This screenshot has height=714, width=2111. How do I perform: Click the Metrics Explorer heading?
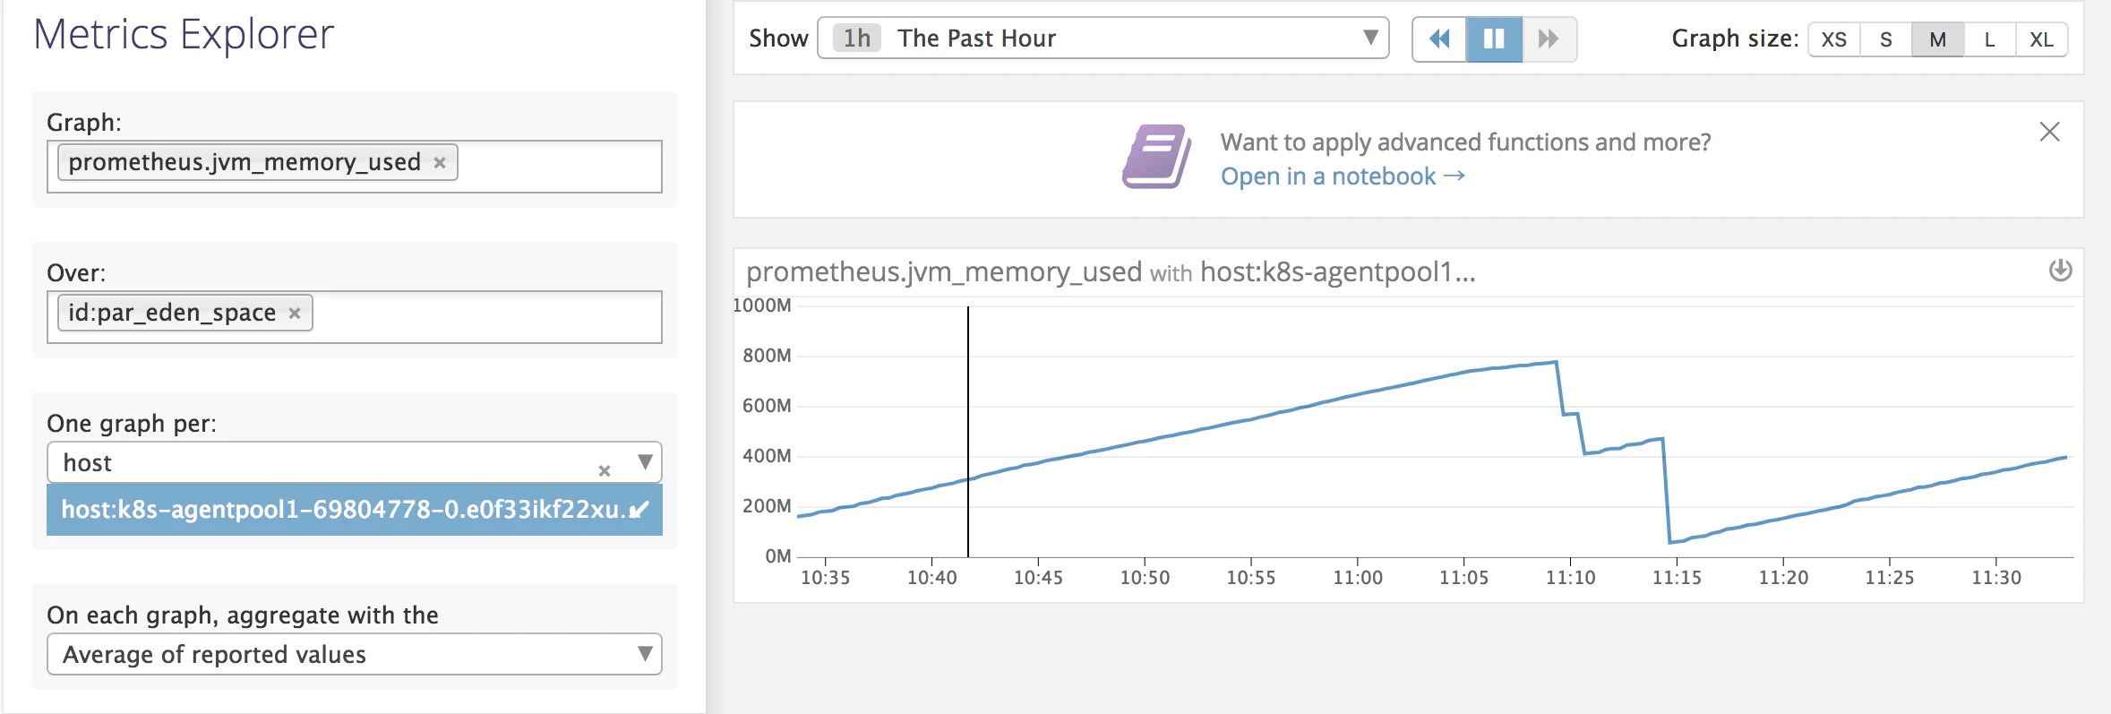point(184,35)
